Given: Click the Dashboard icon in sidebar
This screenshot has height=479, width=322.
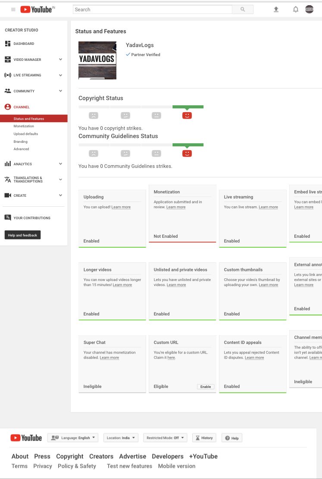Looking at the screenshot, I should [8, 44].
